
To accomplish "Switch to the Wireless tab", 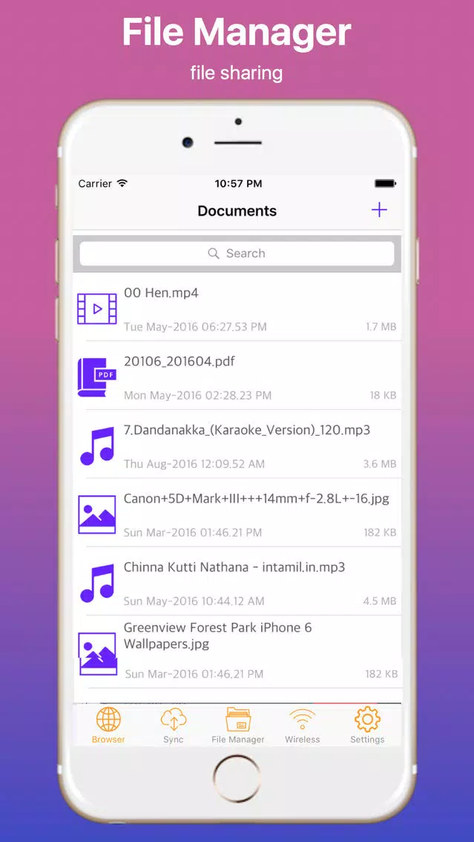I will click(x=302, y=726).
